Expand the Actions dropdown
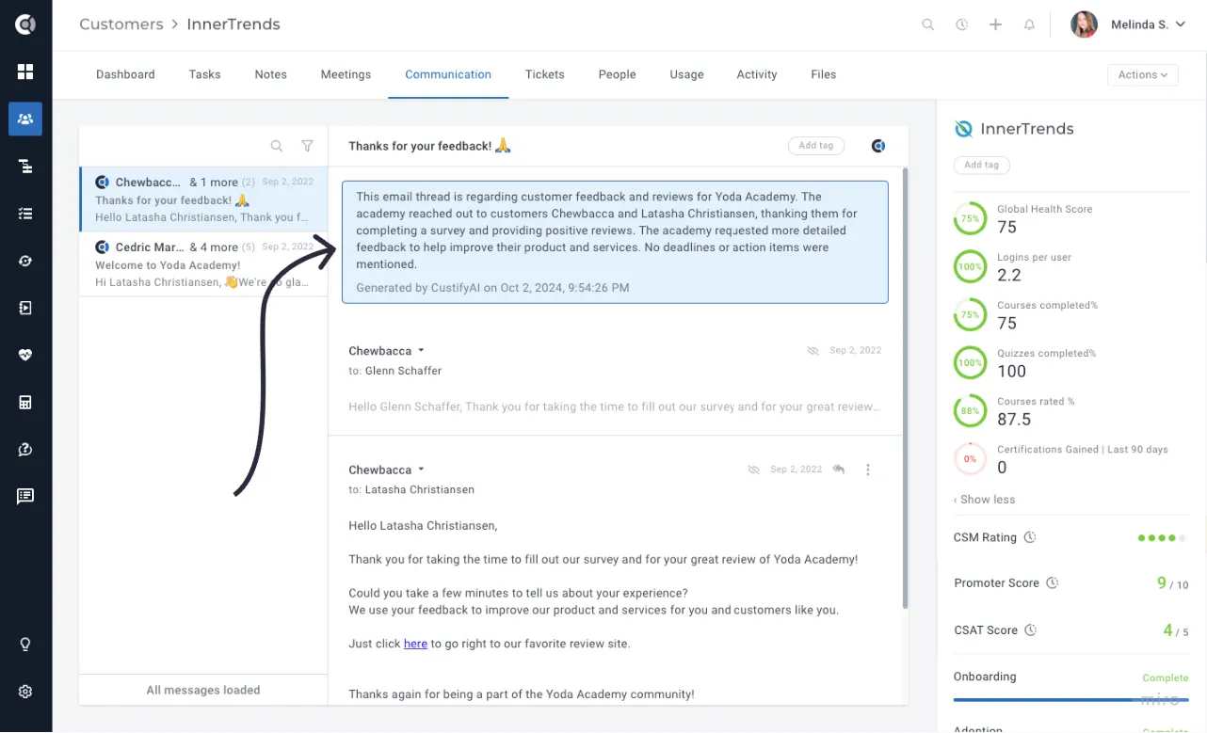The width and height of the screenshot is (1207, 733). 1143,74
